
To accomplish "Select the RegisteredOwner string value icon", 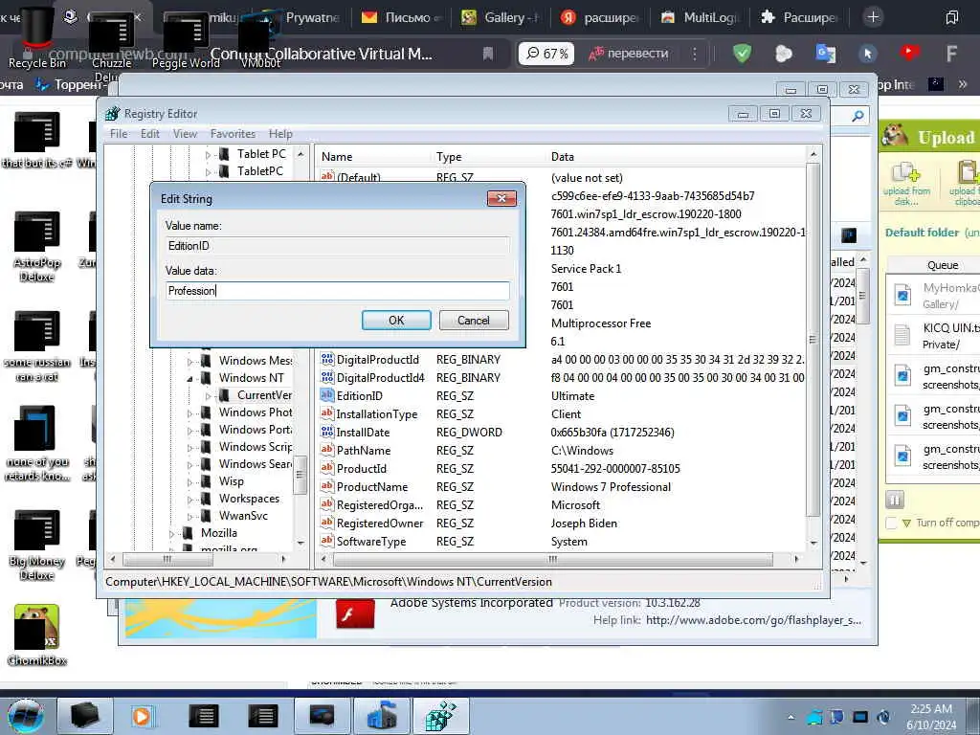I will 327,522.
